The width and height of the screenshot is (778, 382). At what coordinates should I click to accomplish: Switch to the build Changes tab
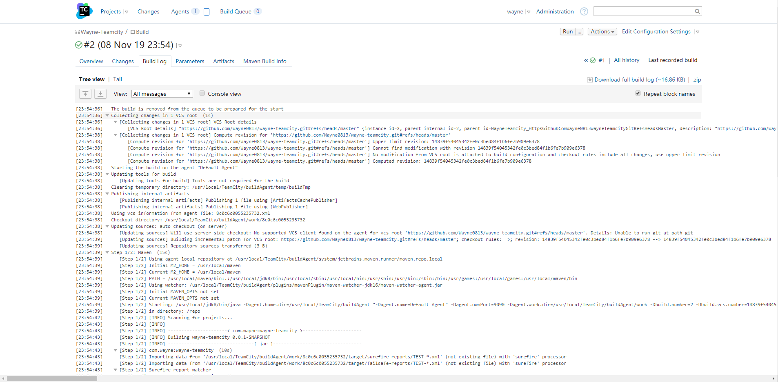tap(123, 61)
